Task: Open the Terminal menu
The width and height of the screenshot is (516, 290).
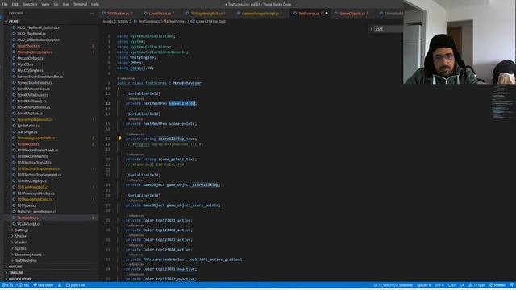Action: (x=80, y=4)
